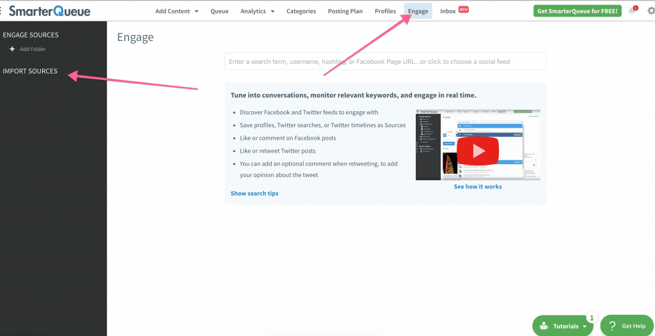655x336 pixels.
Task: Open the notifications bell
Action: coord(632,11)
